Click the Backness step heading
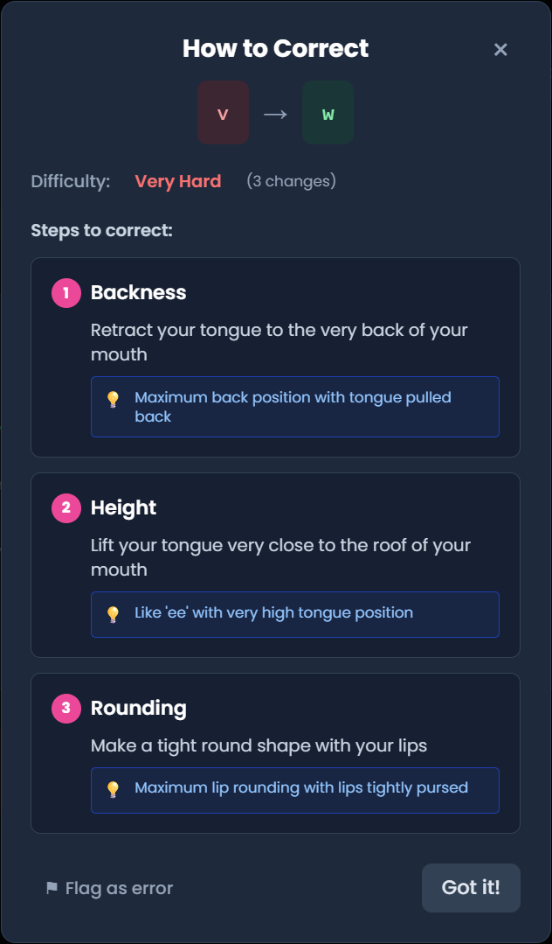This screenshot has height=944, width=552. (x=139, y=293)
